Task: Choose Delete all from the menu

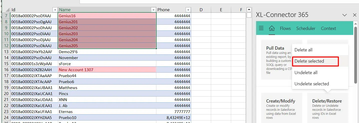Action: tap(303, 50)
